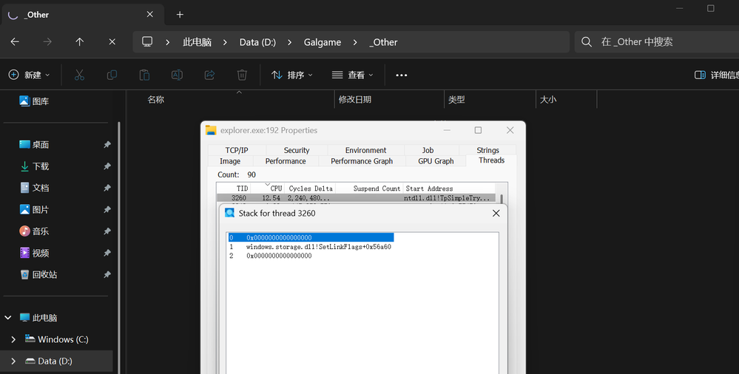The width and height of the screenshot is (739, 374).
Task: Switch to the TCP/IP tab
Action: (x=237, y=150)
